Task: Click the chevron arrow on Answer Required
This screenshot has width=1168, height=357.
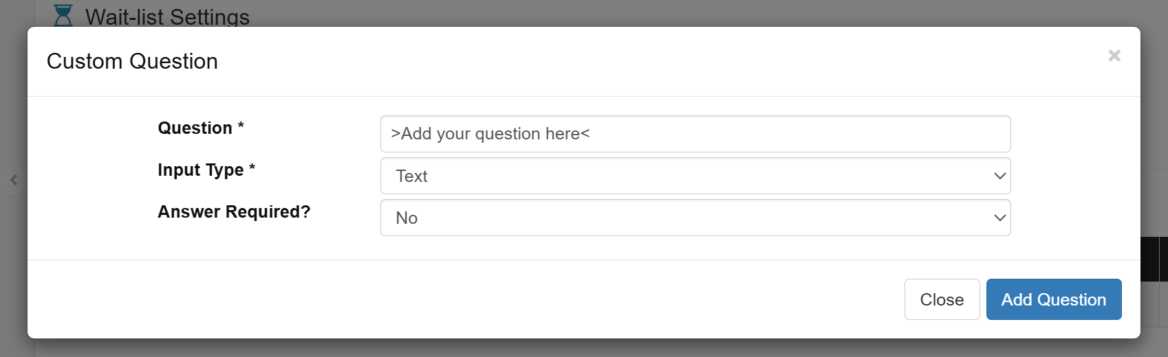Action: [999, 218]
